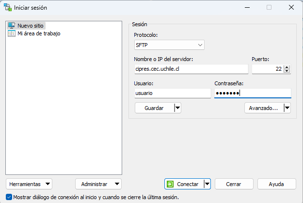Open the Protocolo SFTP dropdown
The height and width of the screenshot is (203, 303).
[169, 45]
